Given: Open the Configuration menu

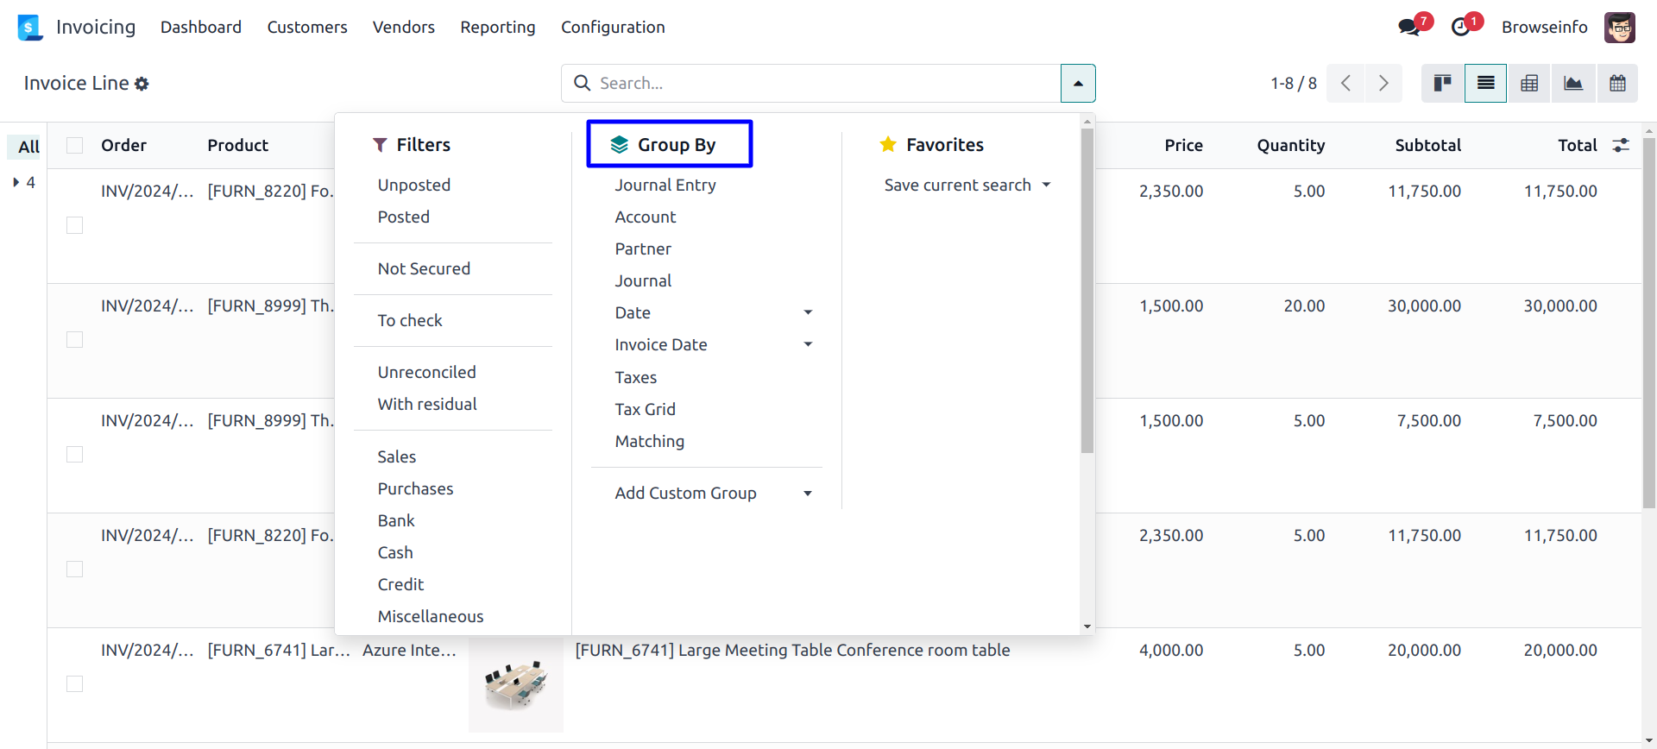Looking at the screenshot, I should [613, 27].
